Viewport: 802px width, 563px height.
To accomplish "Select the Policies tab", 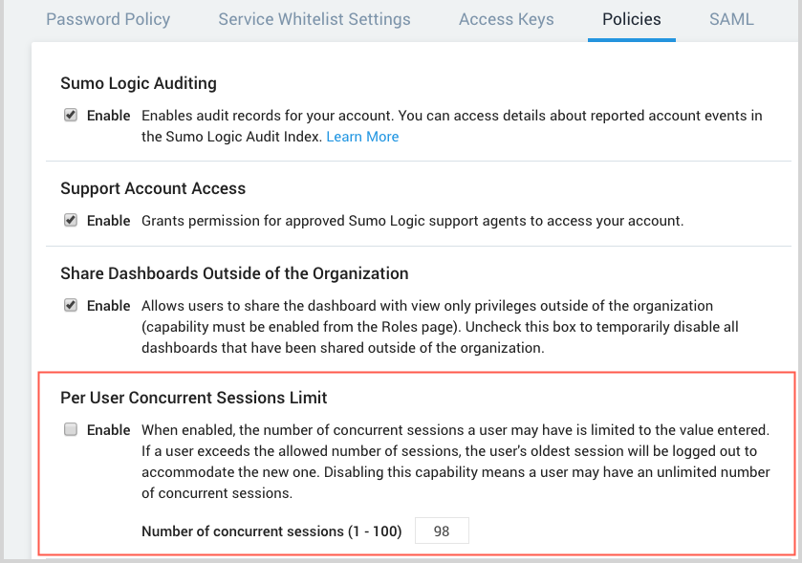I will pyautogui.click(x=631, y=19).
